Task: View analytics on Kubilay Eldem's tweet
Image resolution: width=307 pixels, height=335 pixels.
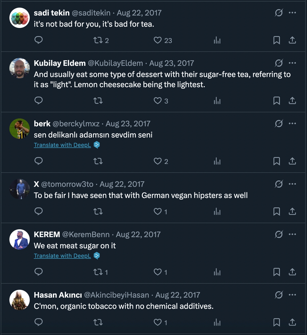Action: click(x=217, y=101)
